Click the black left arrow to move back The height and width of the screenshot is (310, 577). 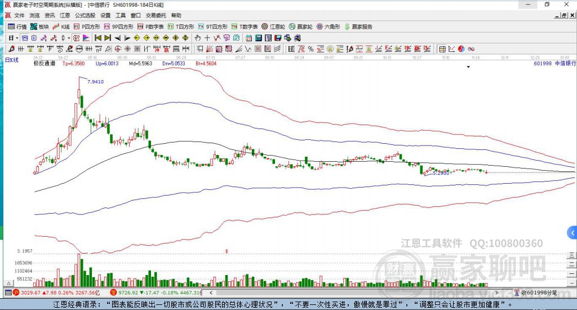coord(117,38)
